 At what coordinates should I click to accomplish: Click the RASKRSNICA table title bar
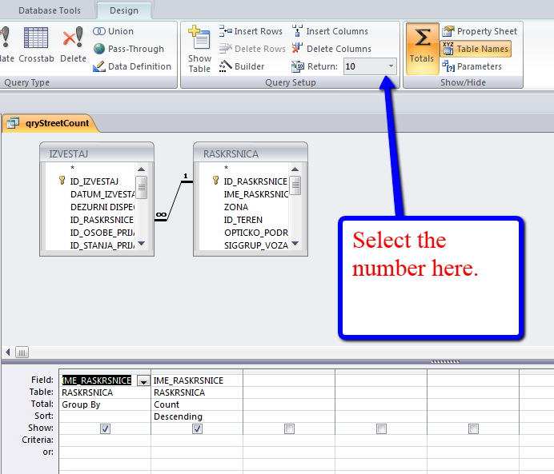pyautogui.click(x=251, y=153)
